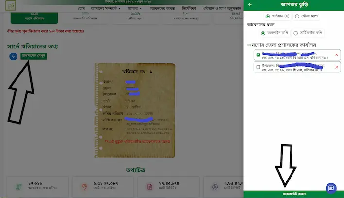Expand the second nav dropdown beside আমাদের সম্পর্কে
This screenshot has width=344, height=198.
tap(135, 8)
